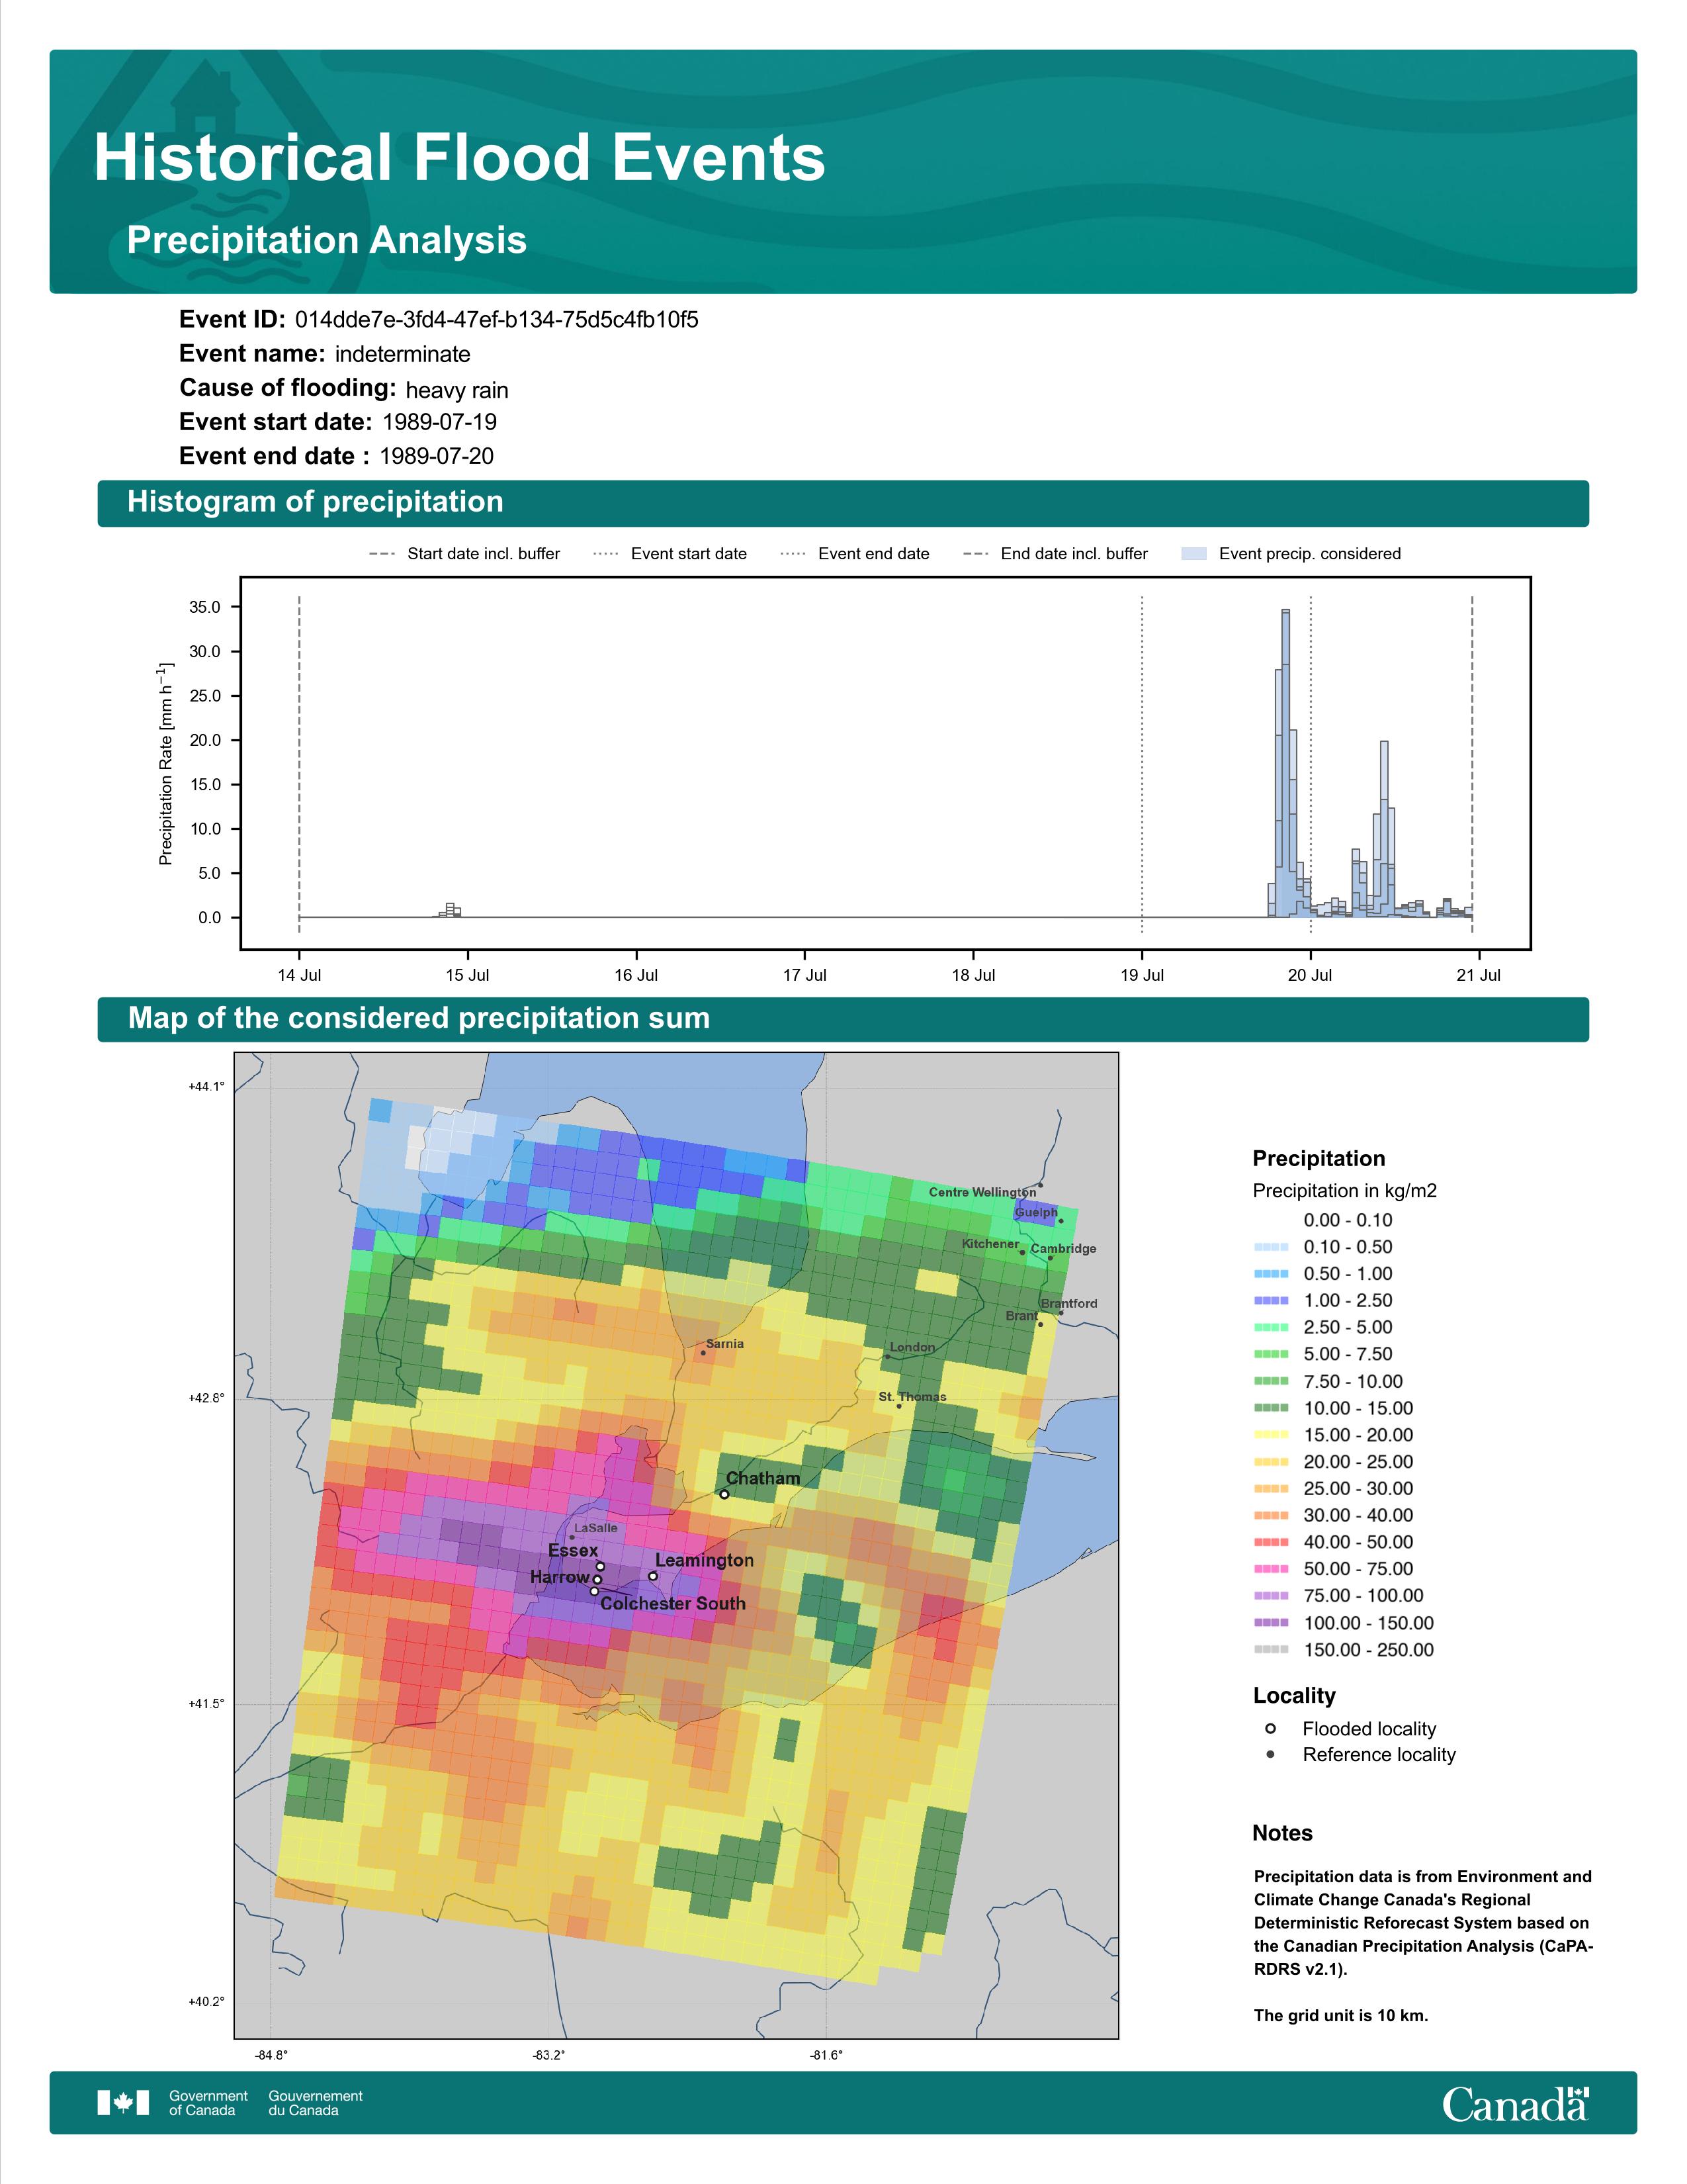Screen dimensions: 1687x2184
Task: Click the Sarnia reference locality dot
Action: click(x=703, y=1353)
